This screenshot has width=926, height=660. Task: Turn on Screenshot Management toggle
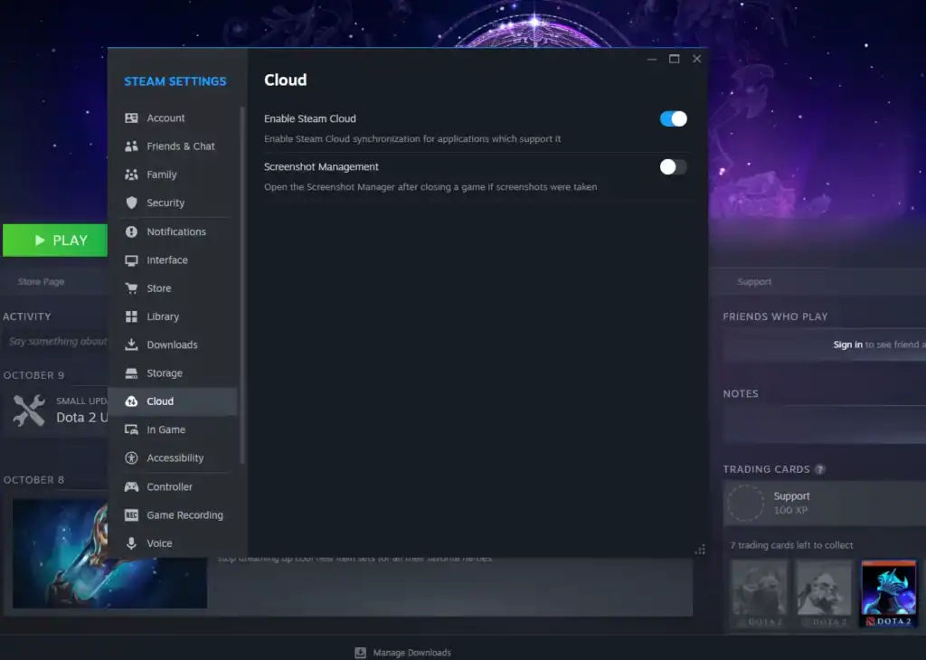click(673, 167)
